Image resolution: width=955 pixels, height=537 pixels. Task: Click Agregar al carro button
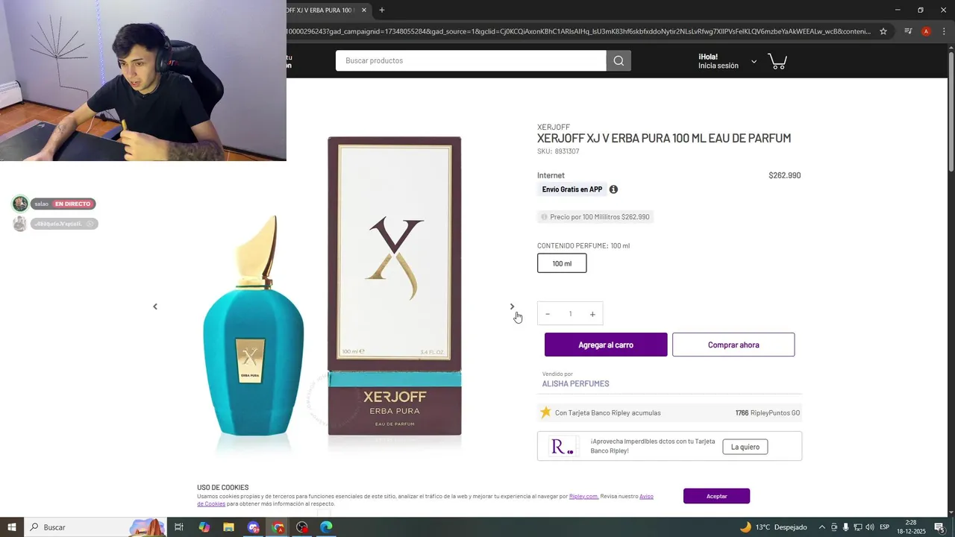606,345
